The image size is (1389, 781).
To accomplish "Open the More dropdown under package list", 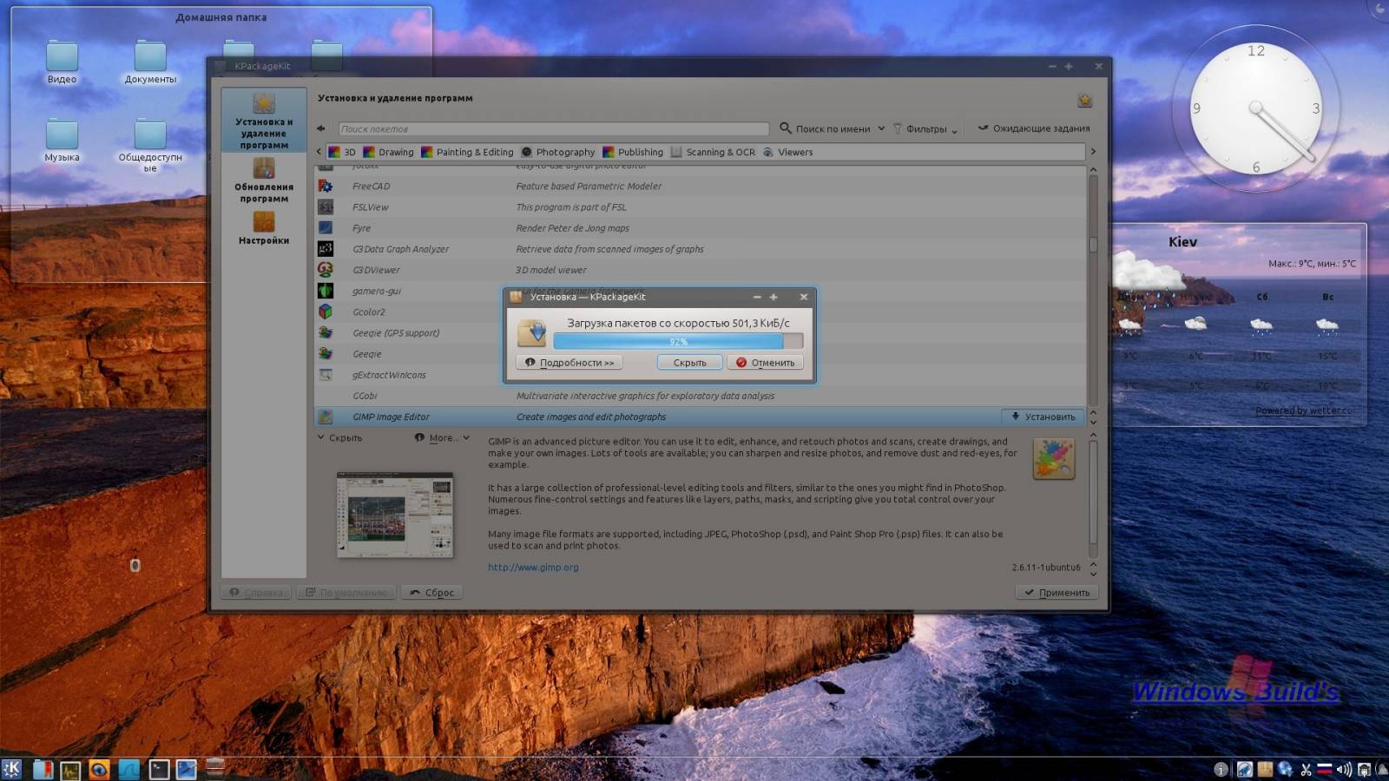I will coord(442,438).
